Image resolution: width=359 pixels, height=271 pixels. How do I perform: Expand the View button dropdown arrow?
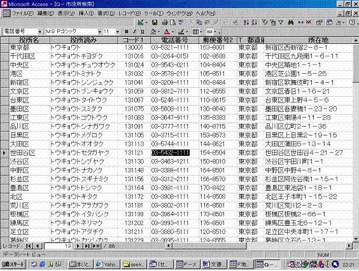click(146, 23)
